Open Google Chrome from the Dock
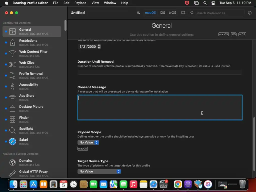Image resolution: width=256 pixels, height=192 pixels. coord(178,184)
